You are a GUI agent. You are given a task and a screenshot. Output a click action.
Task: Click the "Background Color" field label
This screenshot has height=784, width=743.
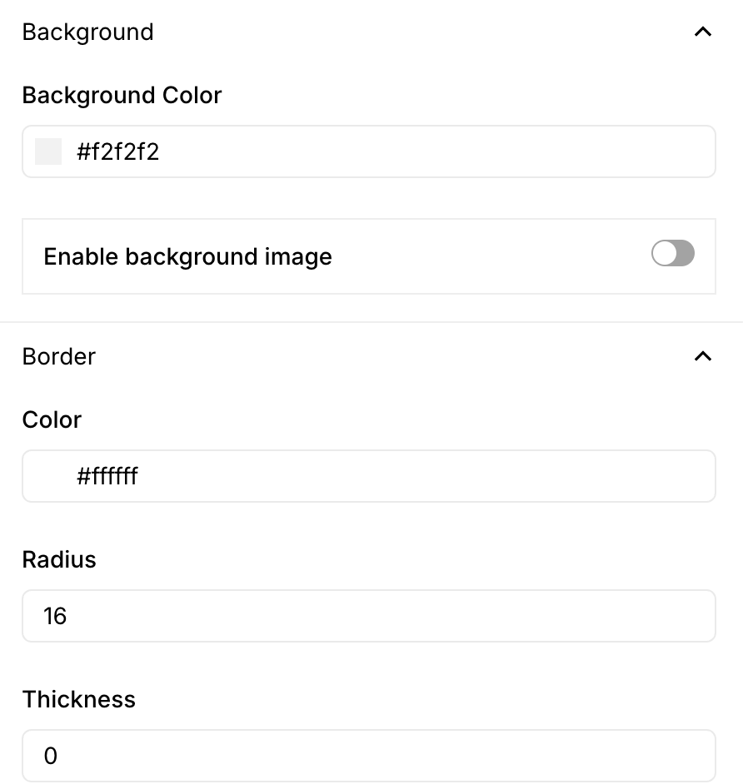coord(122,96)
